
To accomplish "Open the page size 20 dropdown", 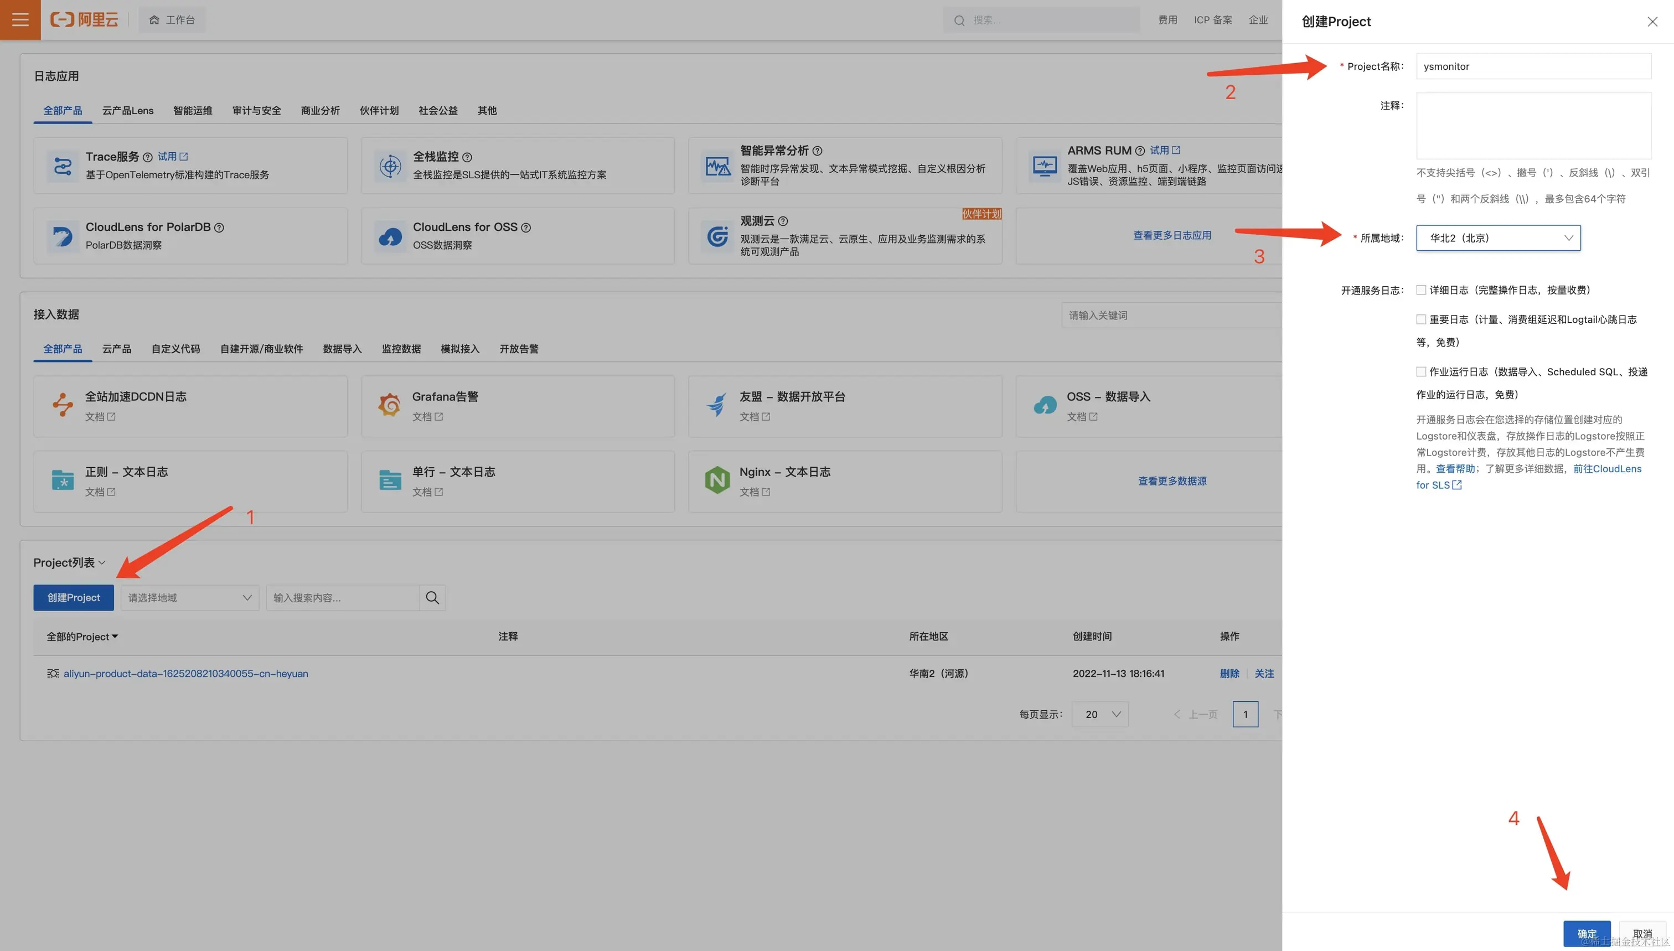I will (1100, 715).
